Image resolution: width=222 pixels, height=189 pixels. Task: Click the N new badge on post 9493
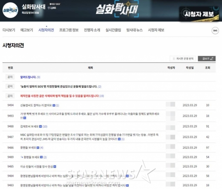tap(25, 118)
